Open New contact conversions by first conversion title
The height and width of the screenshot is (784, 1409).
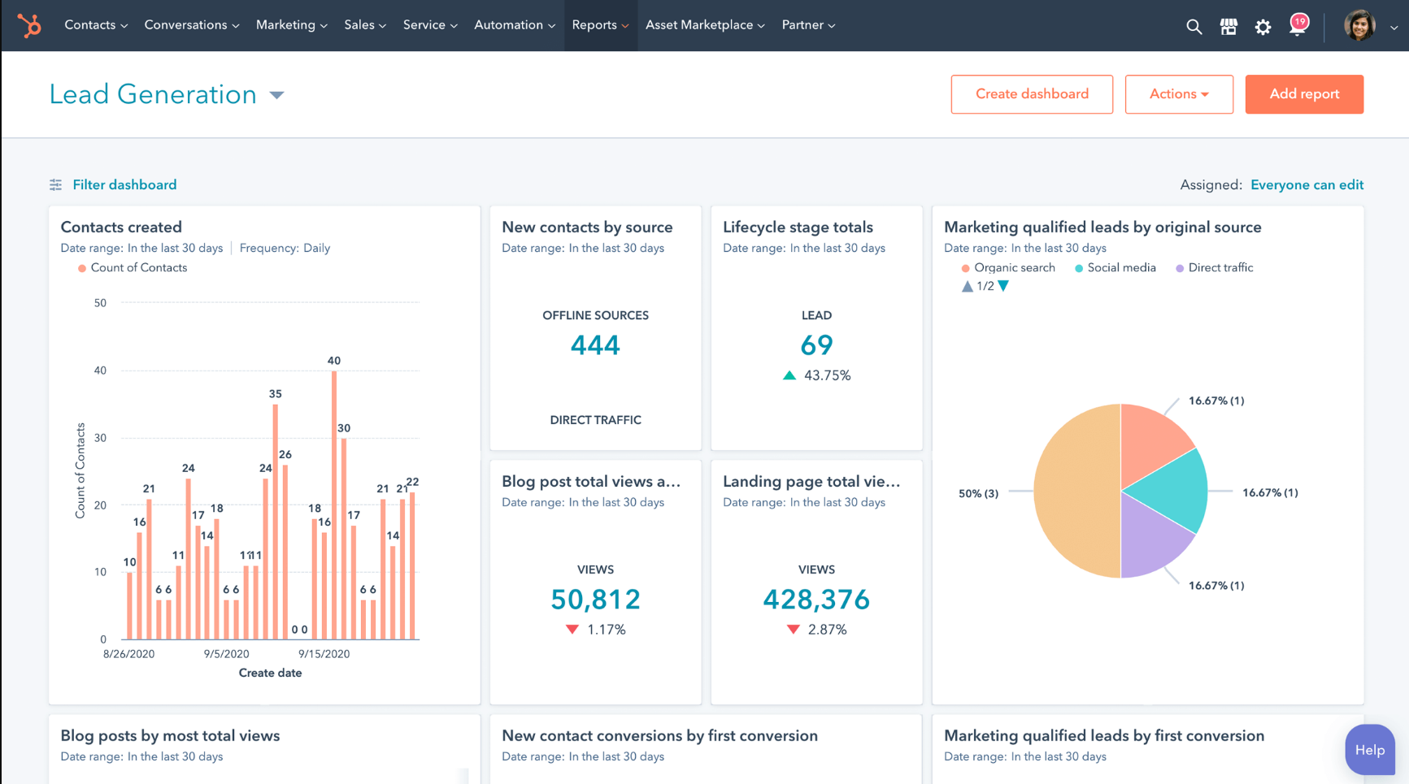659,736
